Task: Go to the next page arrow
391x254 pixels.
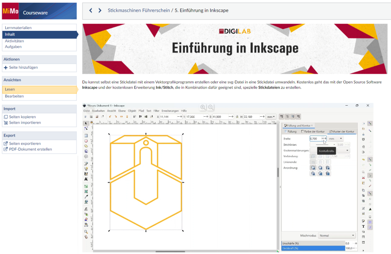Action: click(x=100, y=10)
